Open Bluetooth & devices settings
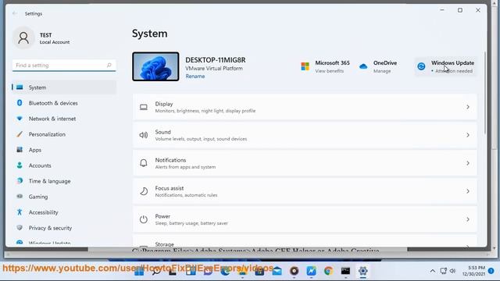The image size is (500, 281). point(64,103)
